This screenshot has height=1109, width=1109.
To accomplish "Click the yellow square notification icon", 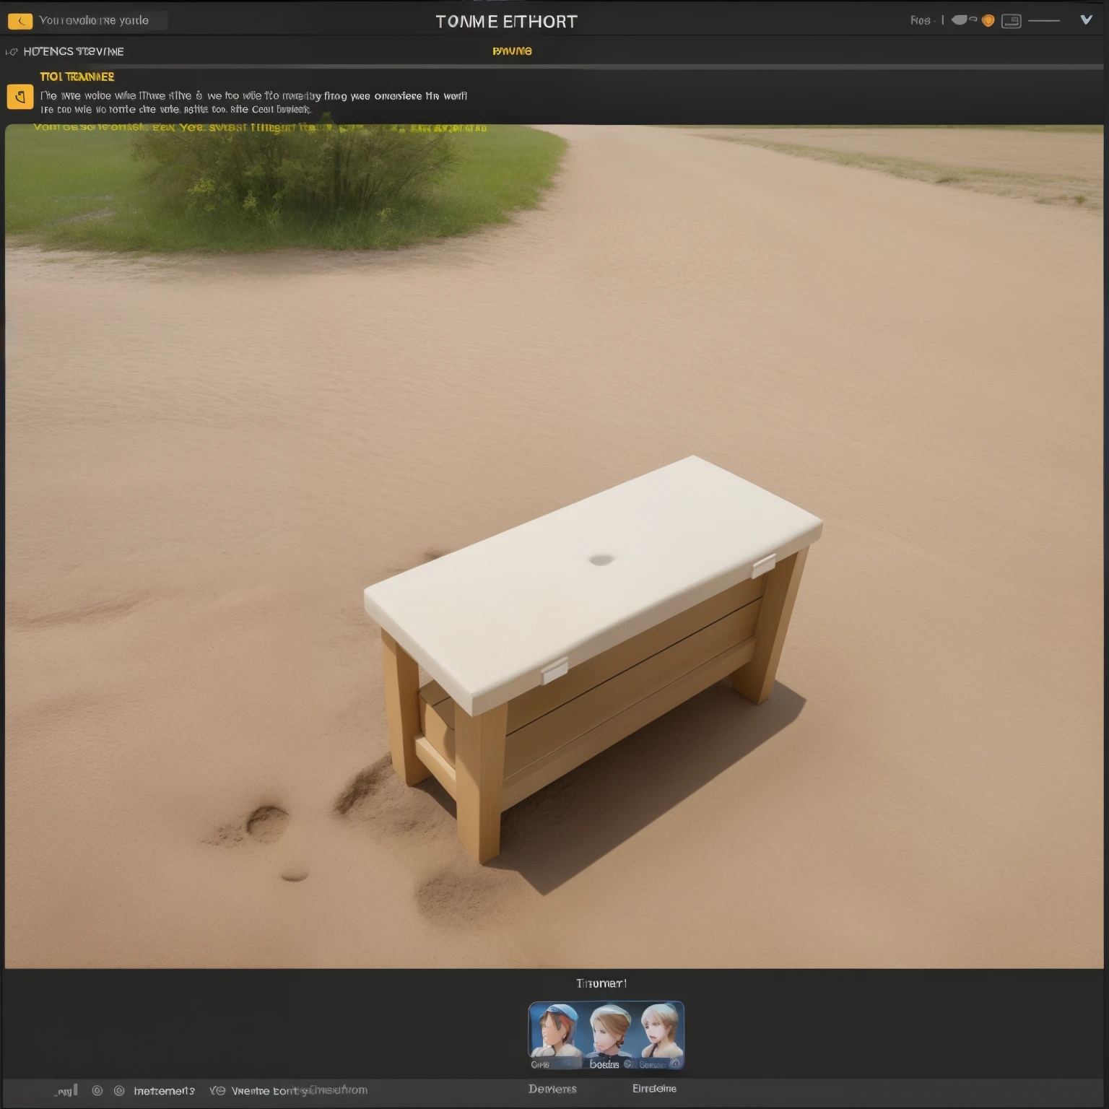I will click(x=20, y=97).
